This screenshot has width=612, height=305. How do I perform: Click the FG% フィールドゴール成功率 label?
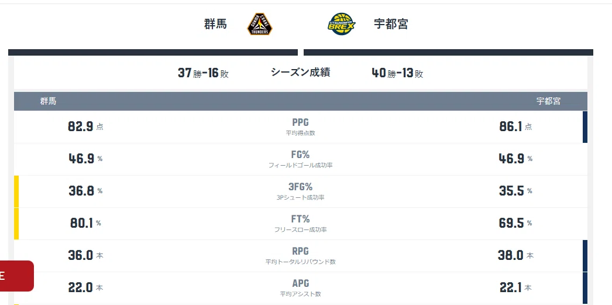tap(300, 159)
